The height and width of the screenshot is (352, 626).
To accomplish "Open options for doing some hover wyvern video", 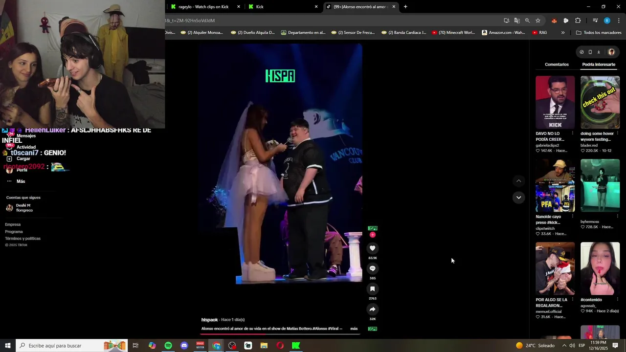I will coord(617,133).
